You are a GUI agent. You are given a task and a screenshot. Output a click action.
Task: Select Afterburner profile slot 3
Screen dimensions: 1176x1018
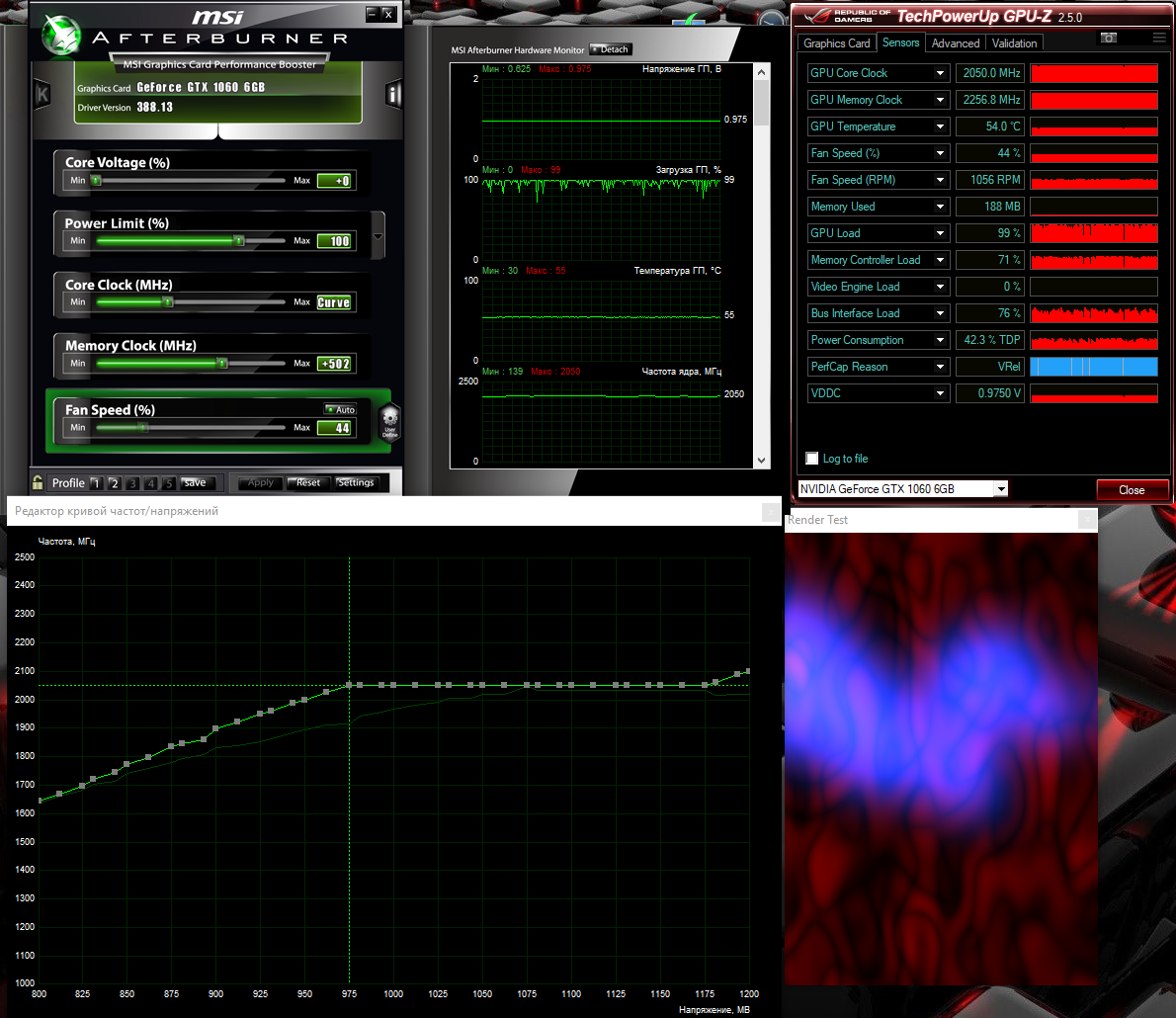coord(132,483)
